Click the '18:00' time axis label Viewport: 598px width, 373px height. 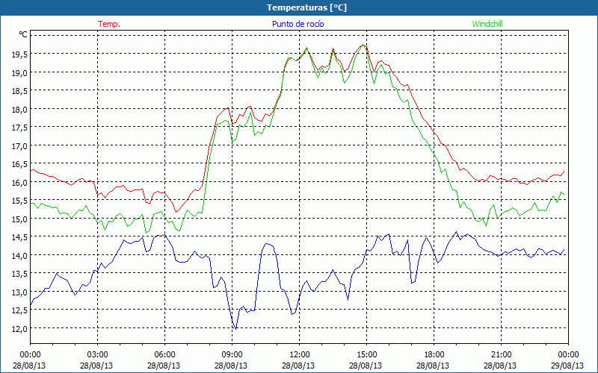[434, 355]
